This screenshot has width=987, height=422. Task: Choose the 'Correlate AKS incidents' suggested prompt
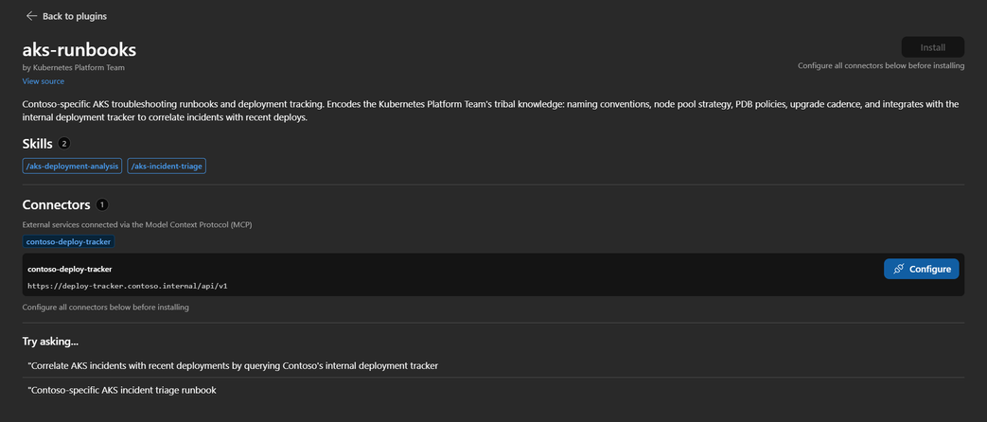pyautogui.click(x=233, y=365)
